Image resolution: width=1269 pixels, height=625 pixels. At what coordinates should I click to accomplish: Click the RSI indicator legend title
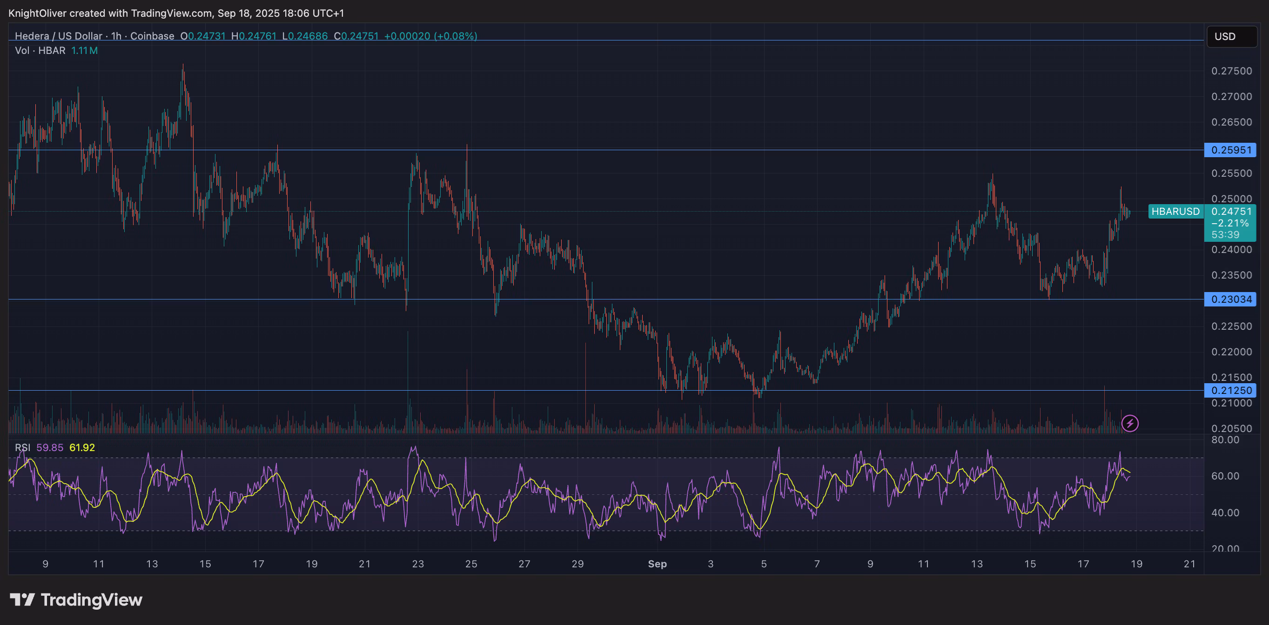pos(22,447)
